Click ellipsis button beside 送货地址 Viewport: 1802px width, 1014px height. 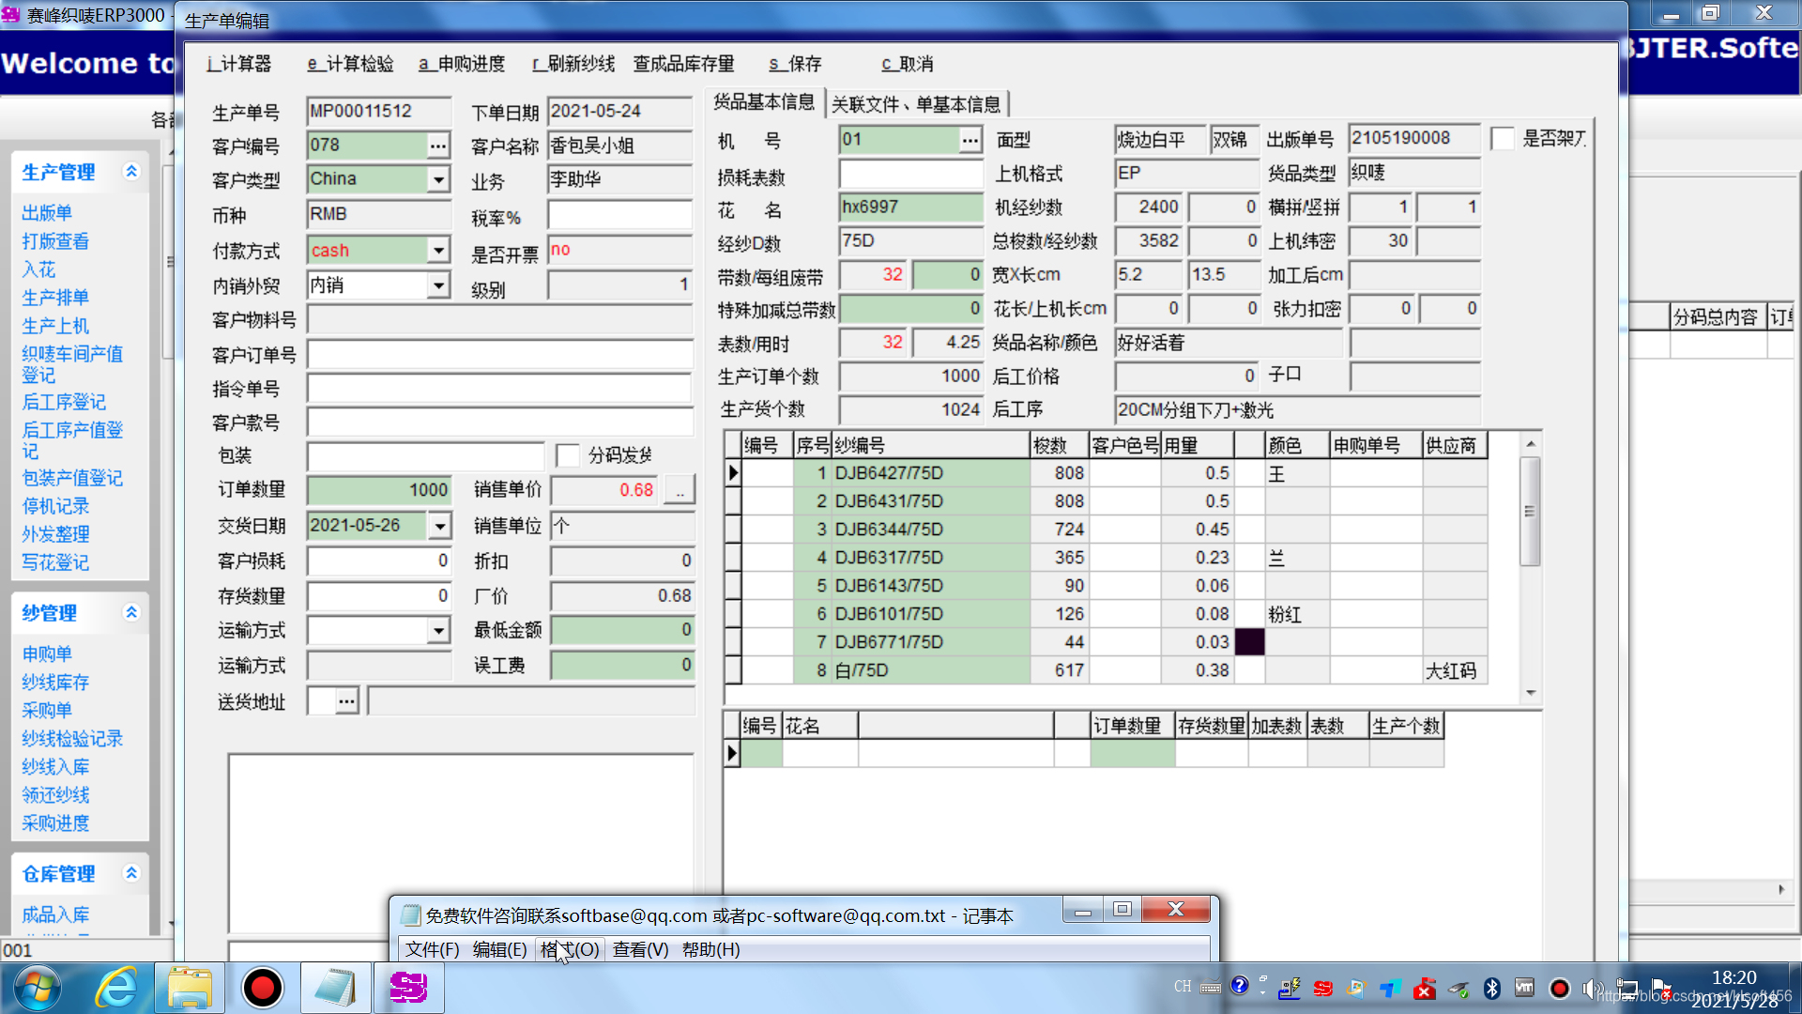346,700
